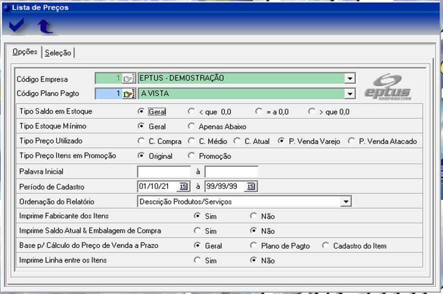Expand the A VISTA payment plan dropdown

click(x=350, y=93)
